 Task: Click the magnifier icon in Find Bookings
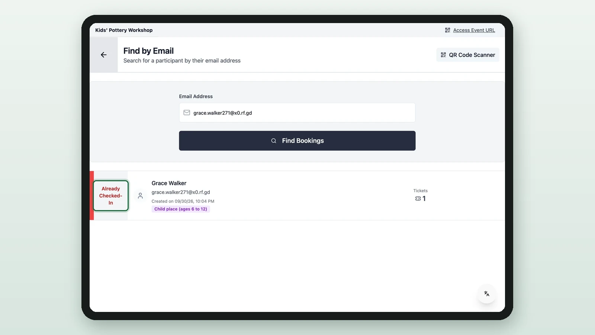tap(274, 141)
